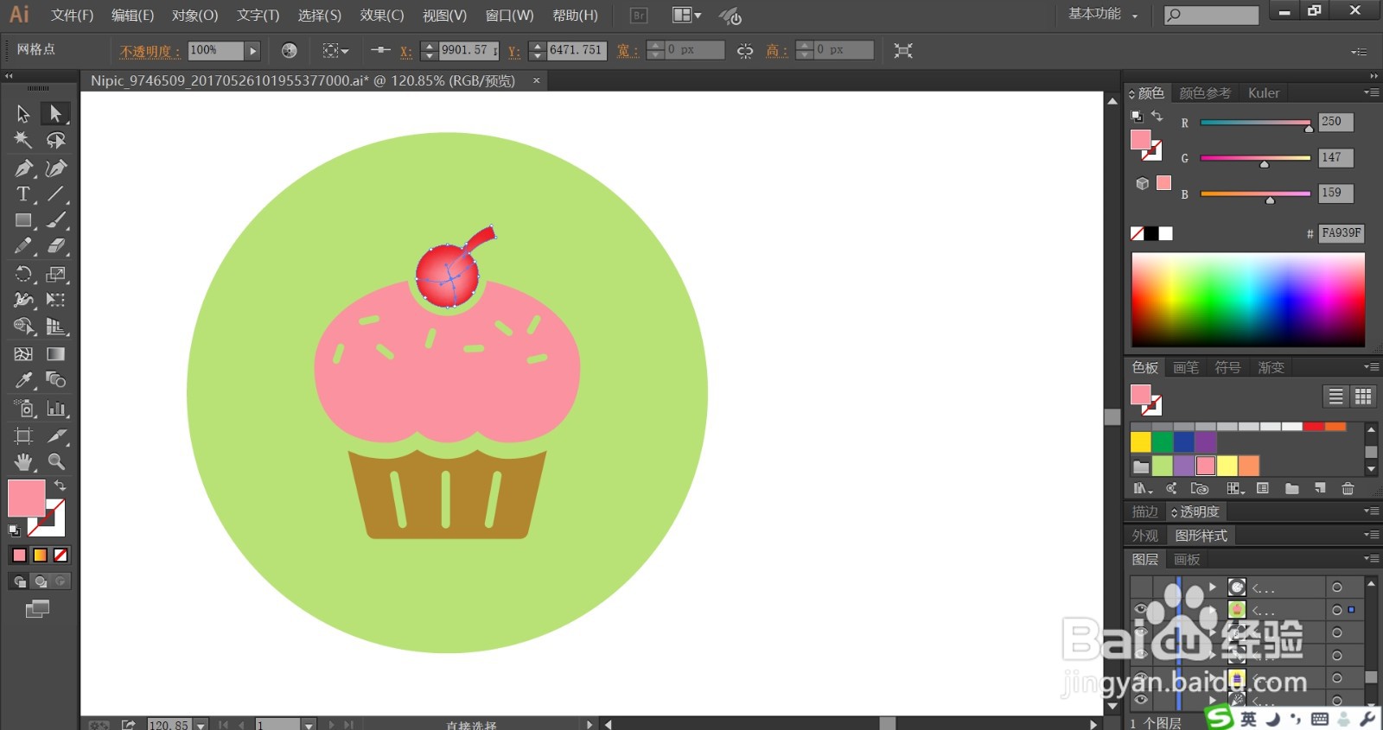
Task: Choose the Lasso tool
Action: [x=55, y=140]
